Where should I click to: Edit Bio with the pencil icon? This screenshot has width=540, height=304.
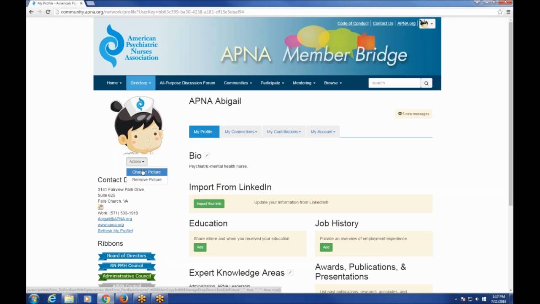coord(207,156)
